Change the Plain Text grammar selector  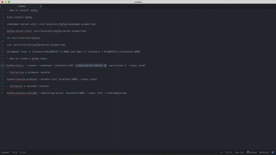pos(239,152)
